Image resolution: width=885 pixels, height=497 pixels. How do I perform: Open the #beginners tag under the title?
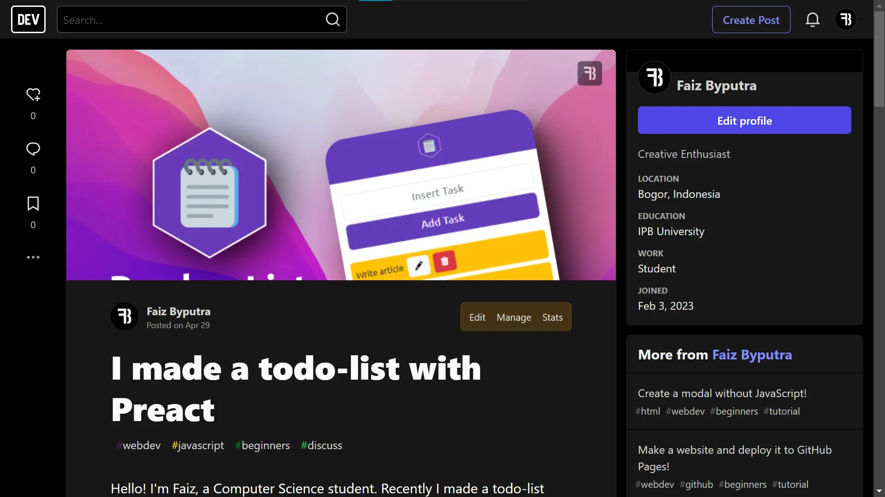click(x=262, y=445)
